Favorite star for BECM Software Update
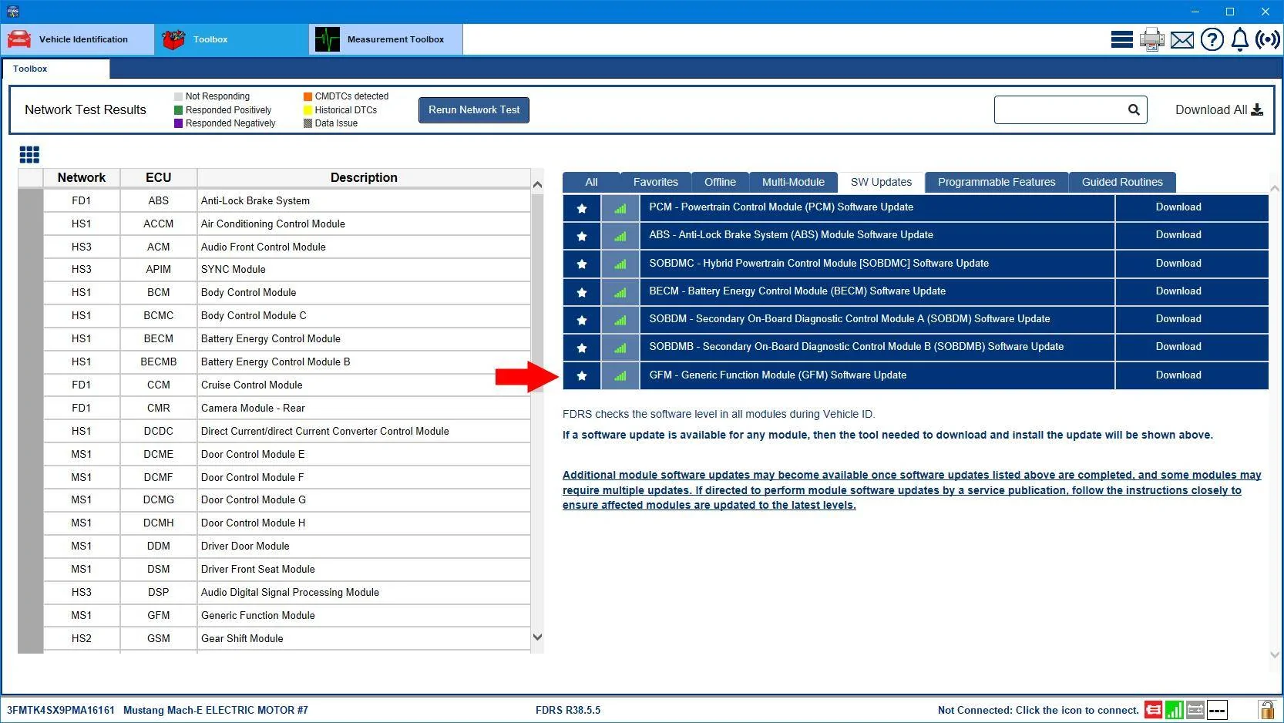Screen dimensions: 1284x723 click(x=582, y=292)
